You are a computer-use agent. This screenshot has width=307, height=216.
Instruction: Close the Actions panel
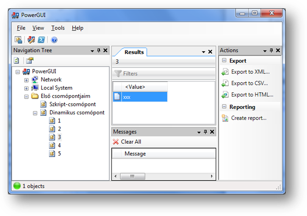click(x=278, y=51)
